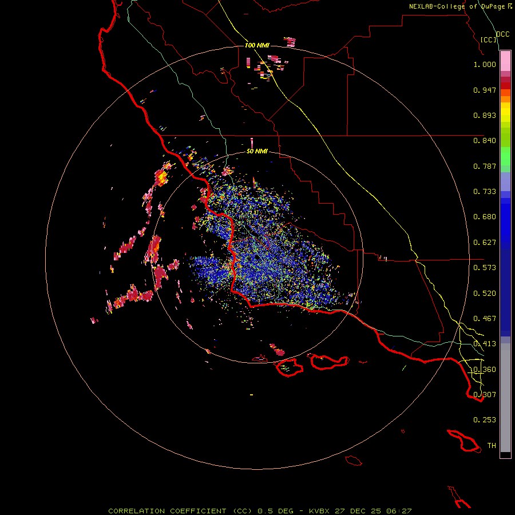
Task: Select the 0.573 scale value
Action: click(x=485, y=268)
